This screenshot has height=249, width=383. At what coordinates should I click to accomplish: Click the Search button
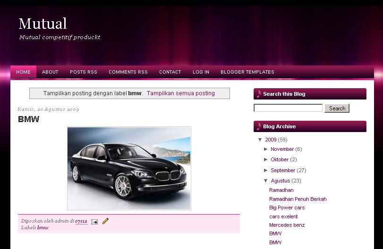tap(337, 108)
